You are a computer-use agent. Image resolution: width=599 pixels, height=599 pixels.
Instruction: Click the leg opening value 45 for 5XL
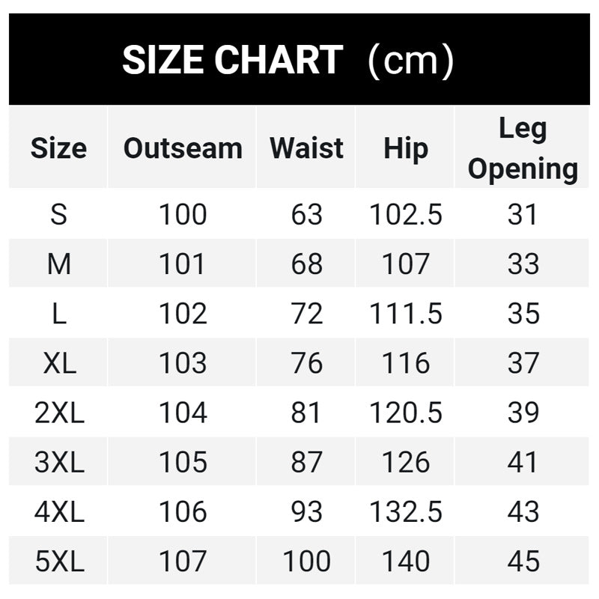523,561
